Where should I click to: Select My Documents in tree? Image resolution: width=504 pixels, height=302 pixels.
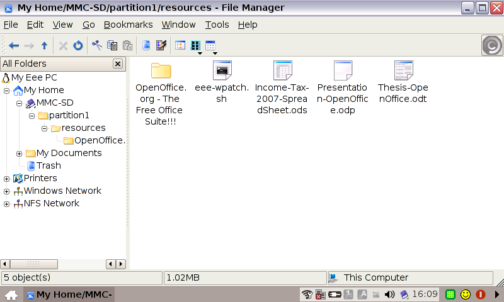[69, 153]
